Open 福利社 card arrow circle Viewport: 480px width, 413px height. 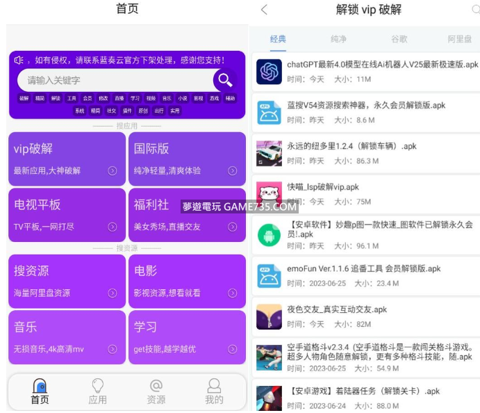click(232, 227)
